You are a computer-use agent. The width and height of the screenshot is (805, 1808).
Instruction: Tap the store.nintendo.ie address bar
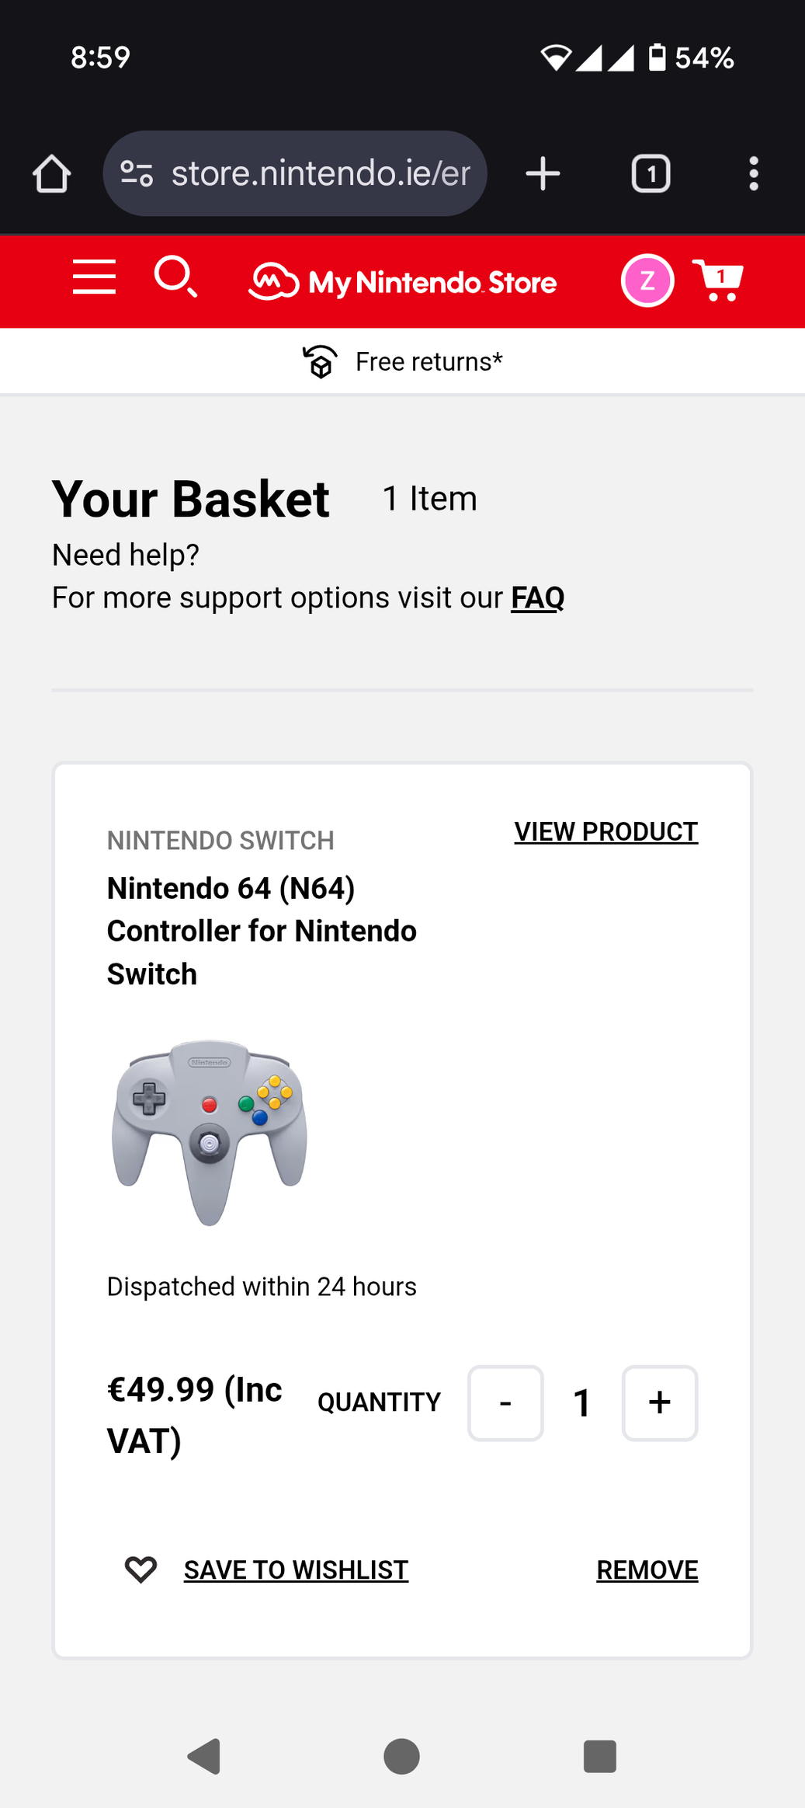(x=320, y=173)
